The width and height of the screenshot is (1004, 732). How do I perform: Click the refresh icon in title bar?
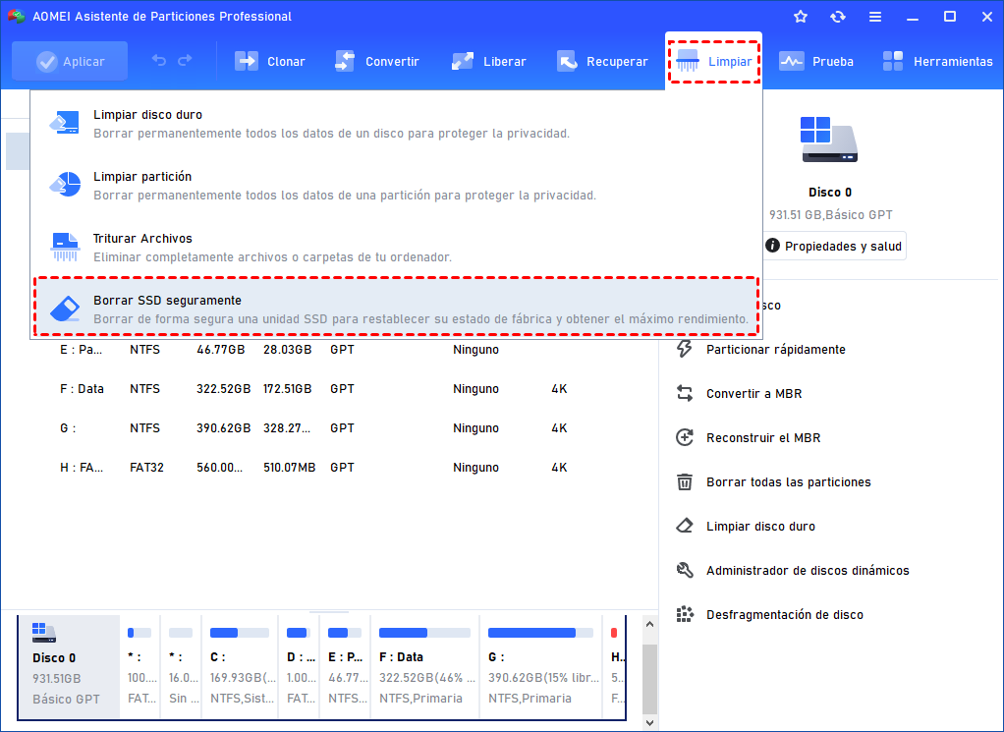click(x=837, y=17)
